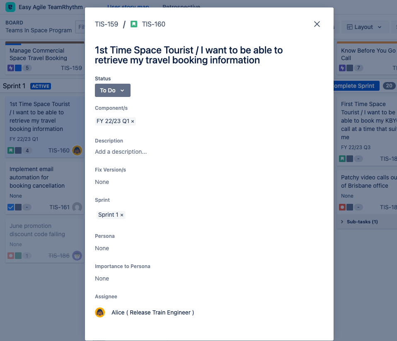Expand the Sub-tasks (1) section
Viewport: 397px width, 341px height.
pos(359,222)
